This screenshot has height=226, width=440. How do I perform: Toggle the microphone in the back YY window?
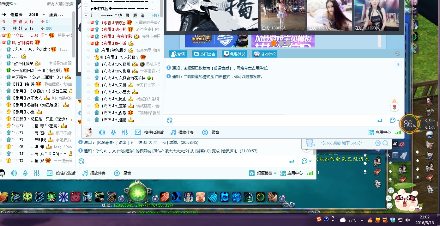click(x=25, y=173)
